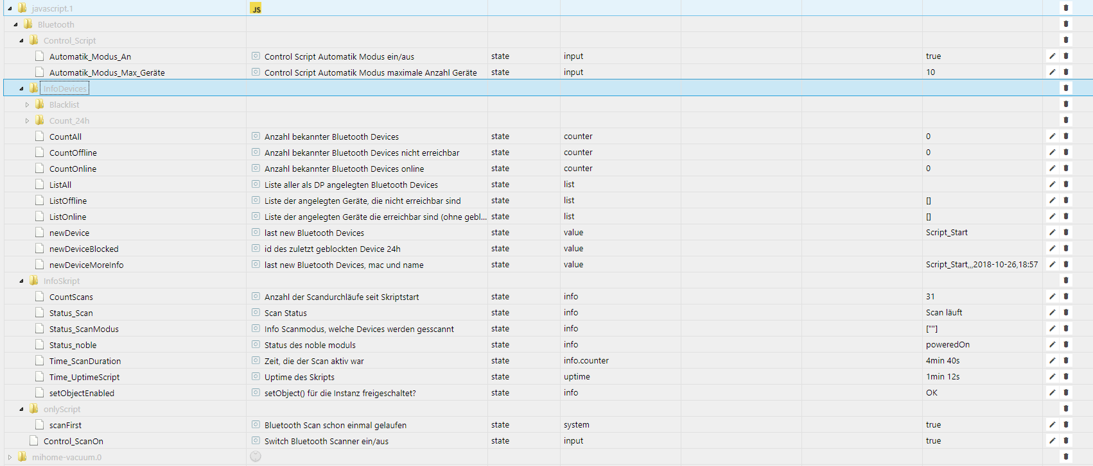Collapse the InfoSkript folder
The height and width of the screenshot is (466, 1093).
click(21, 281)
